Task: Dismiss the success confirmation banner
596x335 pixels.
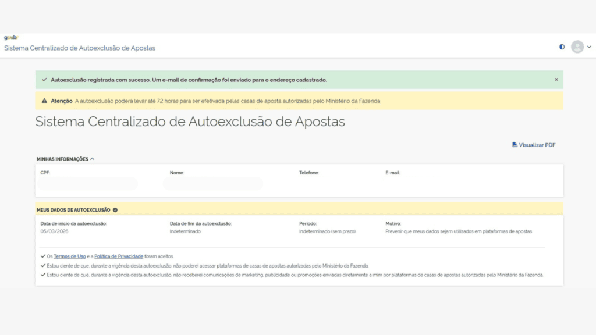Action: click(x=556, y=79)
